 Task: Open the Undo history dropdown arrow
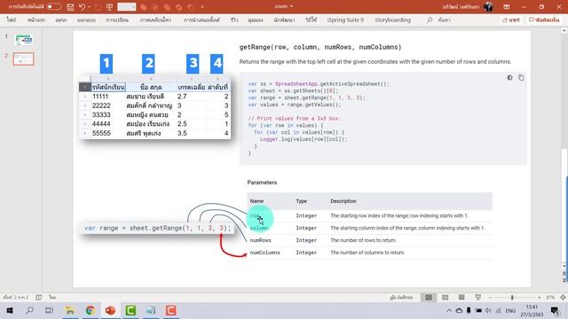[89, 7]
